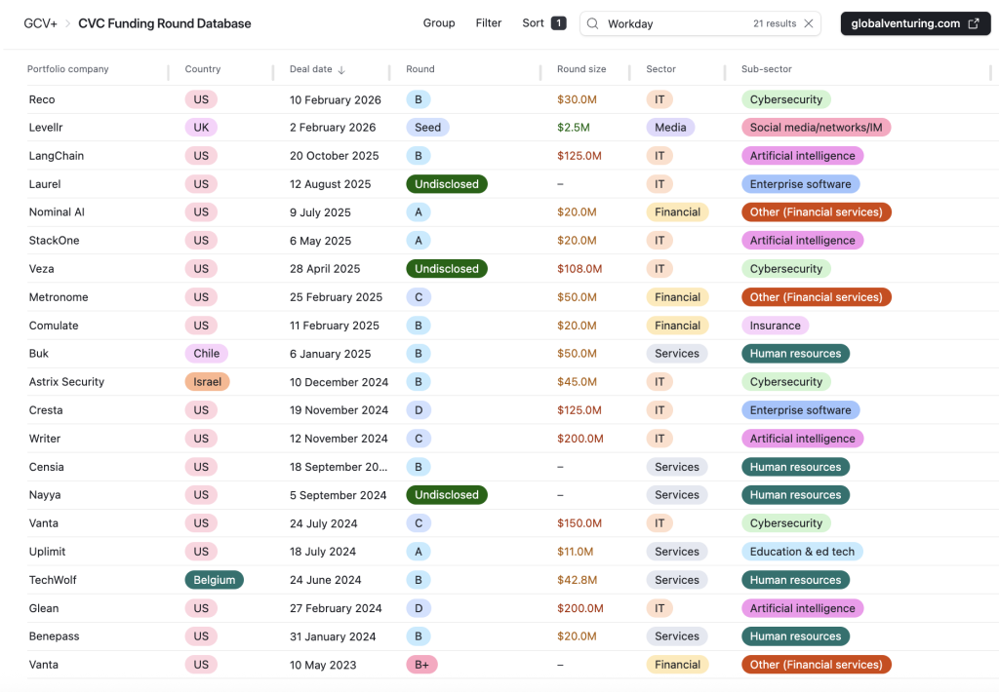Click the search magnifying glass icon
Viewport: 999px width, 692px height.
[592, 22]
